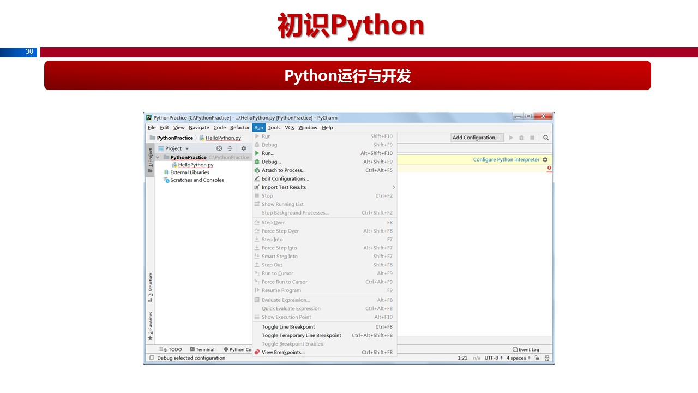The image size is (698, 393).
Task: Click the red error indicator in editor
Action: coord(549,168)
